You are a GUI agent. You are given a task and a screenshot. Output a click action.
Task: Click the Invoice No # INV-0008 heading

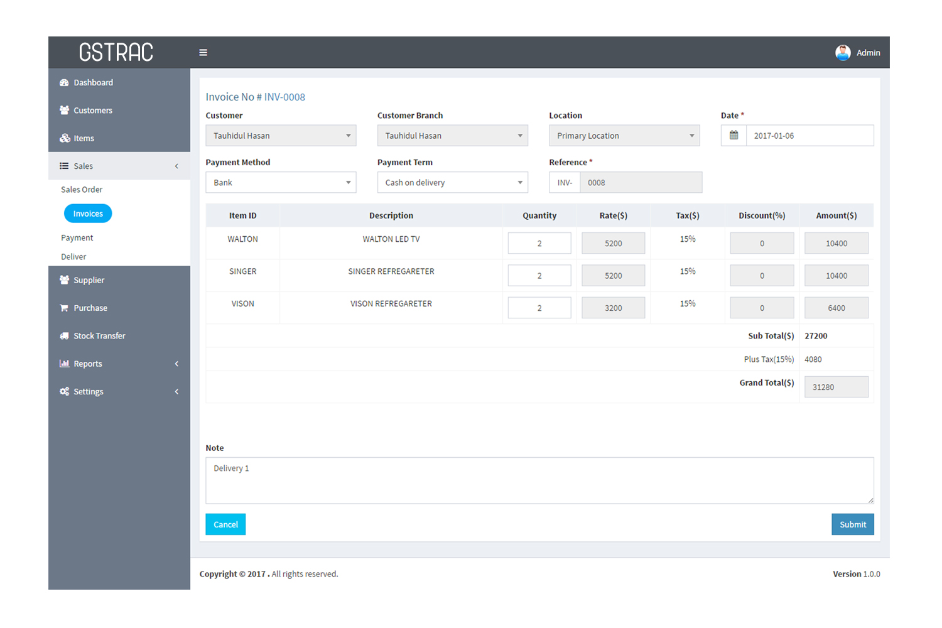click(x=256, y=97)
